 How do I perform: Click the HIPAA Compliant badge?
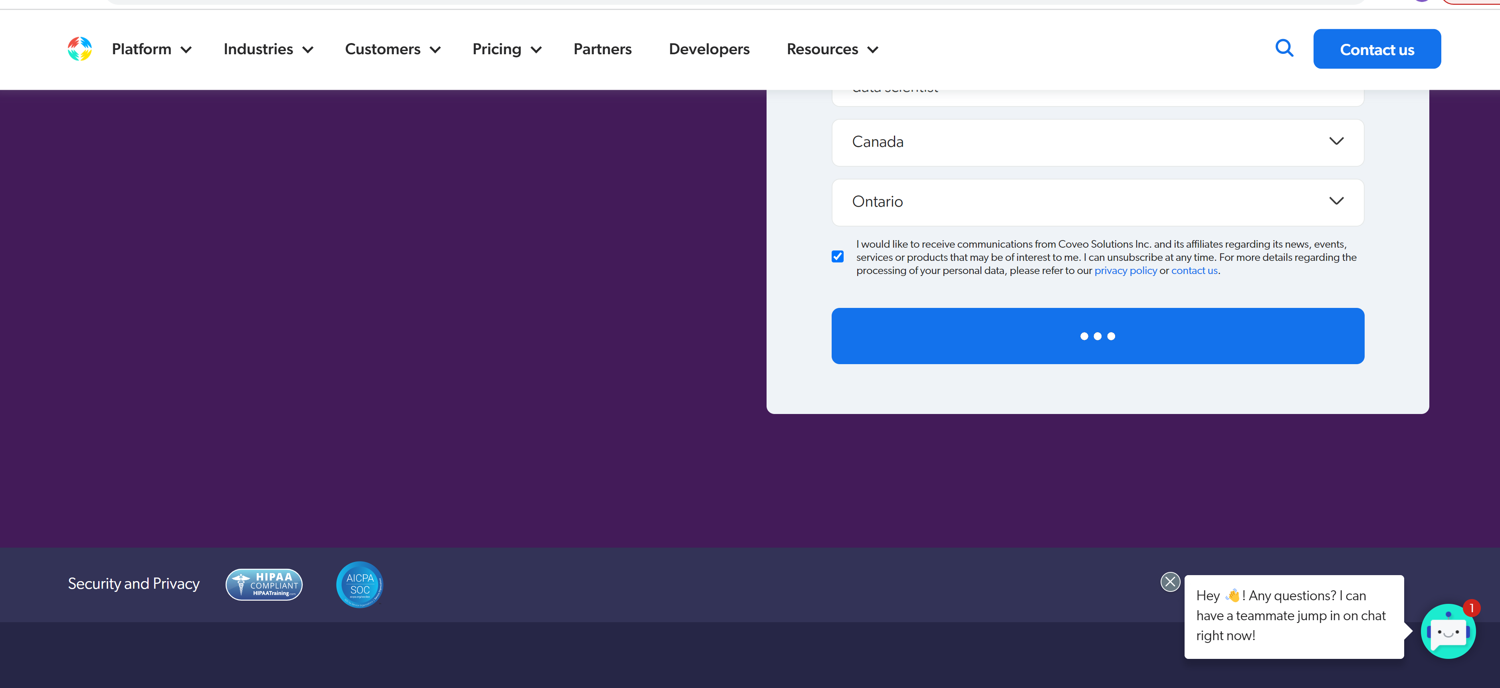pyautogui.click(x=264, y=584)
